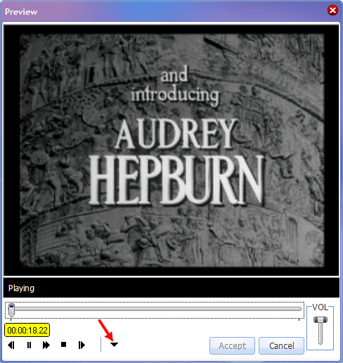Click the playback position seek slider handle
This screenshot has width=343, height=363.
pos(11,310)
